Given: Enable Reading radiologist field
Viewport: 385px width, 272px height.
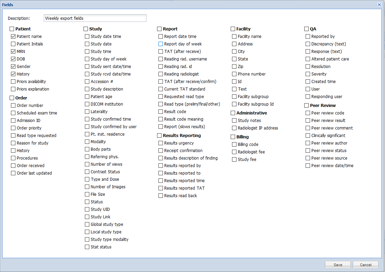Looking at the screenshot, I should point(161,74).
